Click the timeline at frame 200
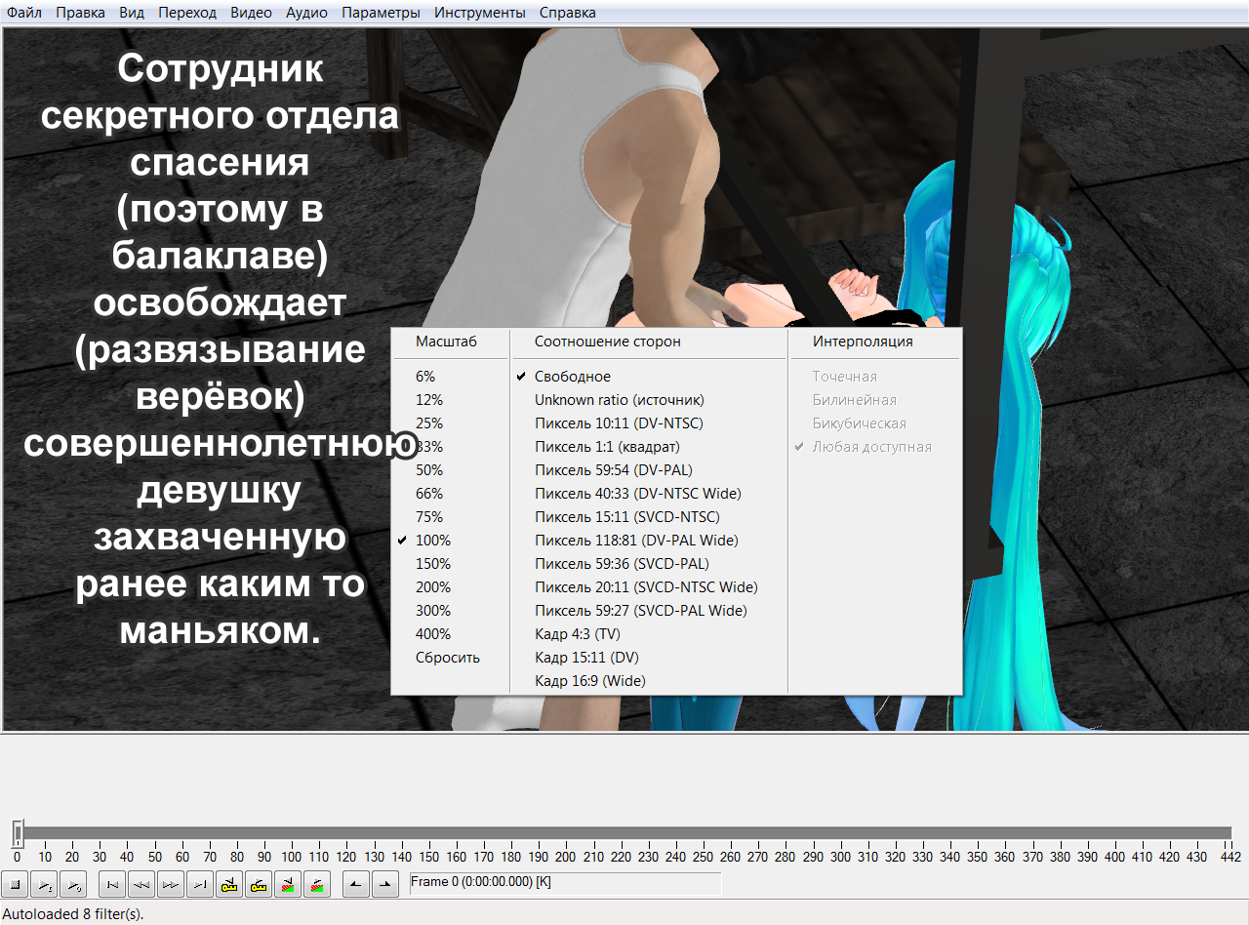This screenshot has width=1249, height=925. pyautogui.click(x=566, y=857)
